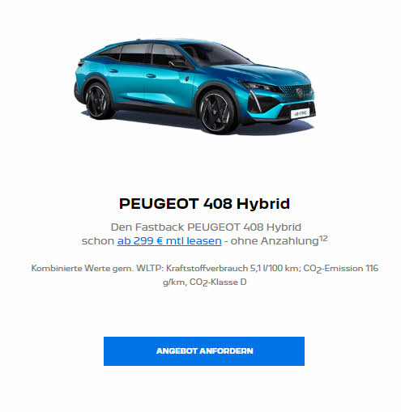The height and width of the screenshot is (412, 401).
Task: Click the front wheel of the car
Action: pos(217,113)
